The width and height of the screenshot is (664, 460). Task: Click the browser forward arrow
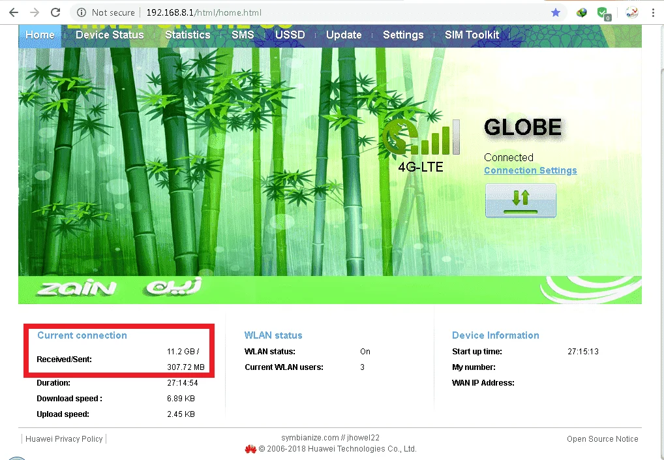[35, 12]
